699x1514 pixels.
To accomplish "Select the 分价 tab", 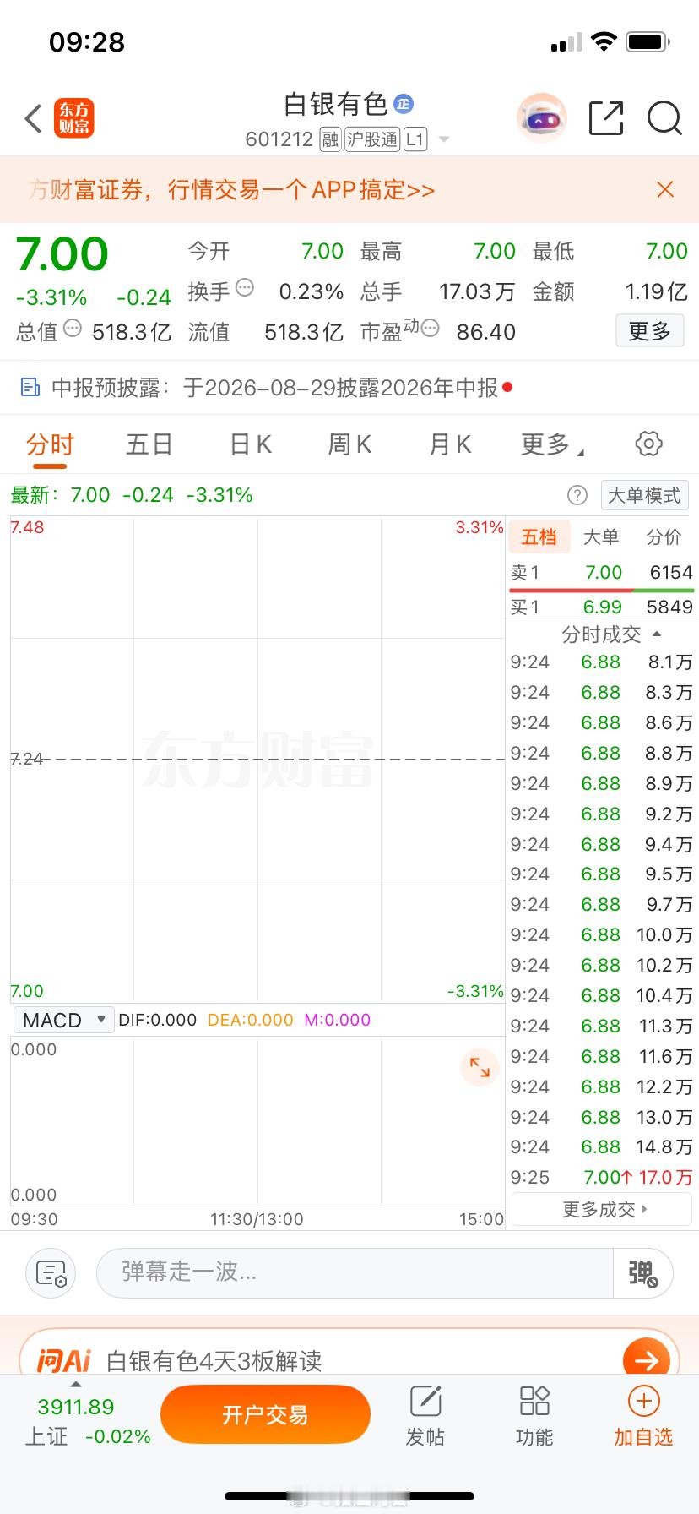I will pos(664,537).
